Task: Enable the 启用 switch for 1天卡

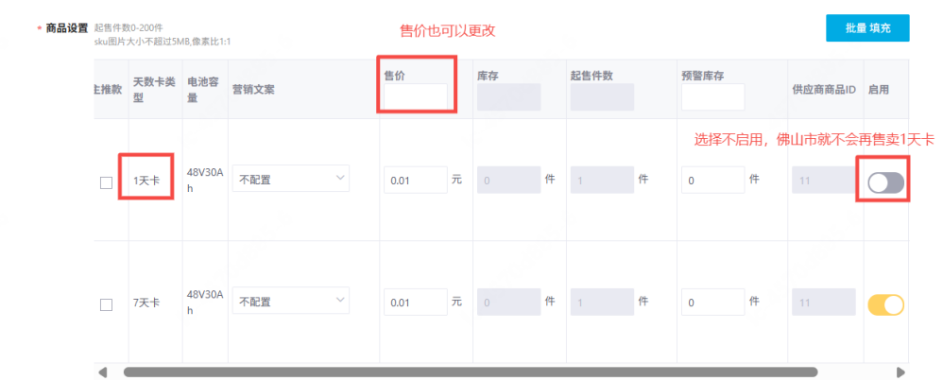Action: (x=885, y=183)
